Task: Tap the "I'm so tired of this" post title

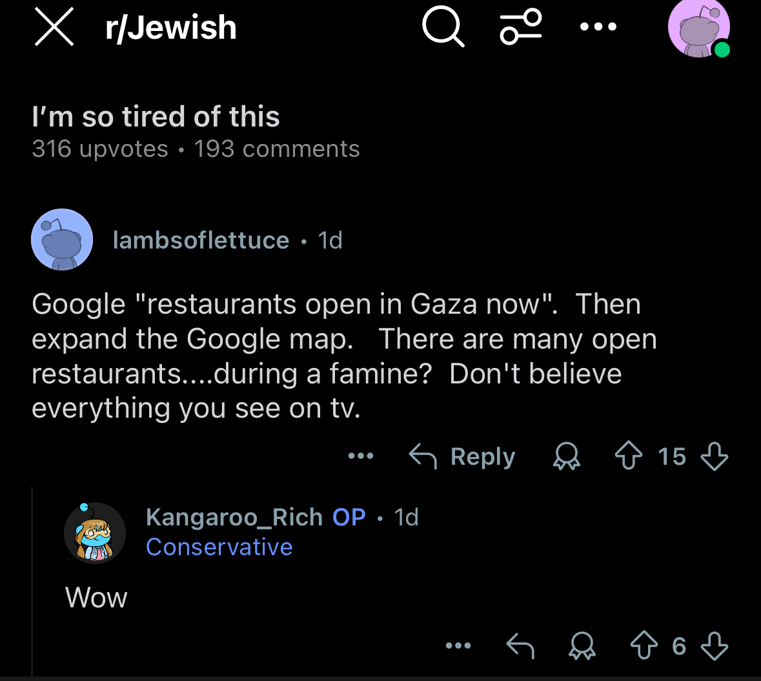Action: click(x=156, y=117)
